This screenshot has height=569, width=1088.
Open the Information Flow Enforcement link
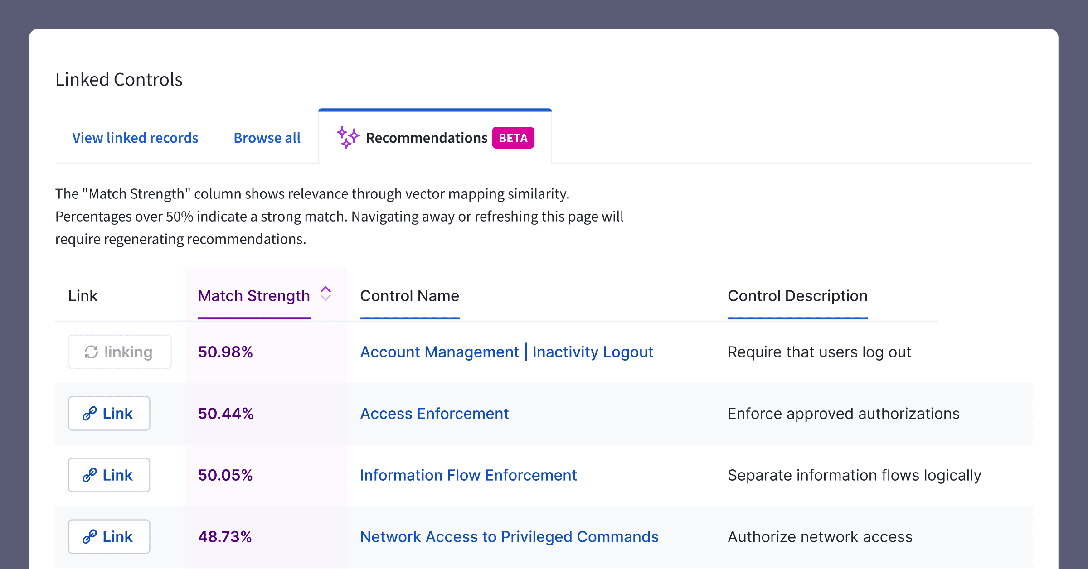click(468, 475)
